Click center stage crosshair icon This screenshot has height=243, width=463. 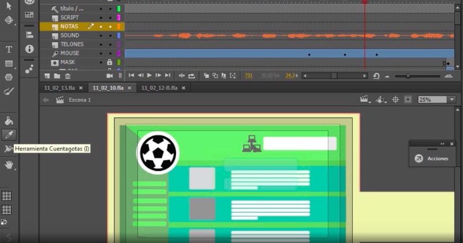396,100
